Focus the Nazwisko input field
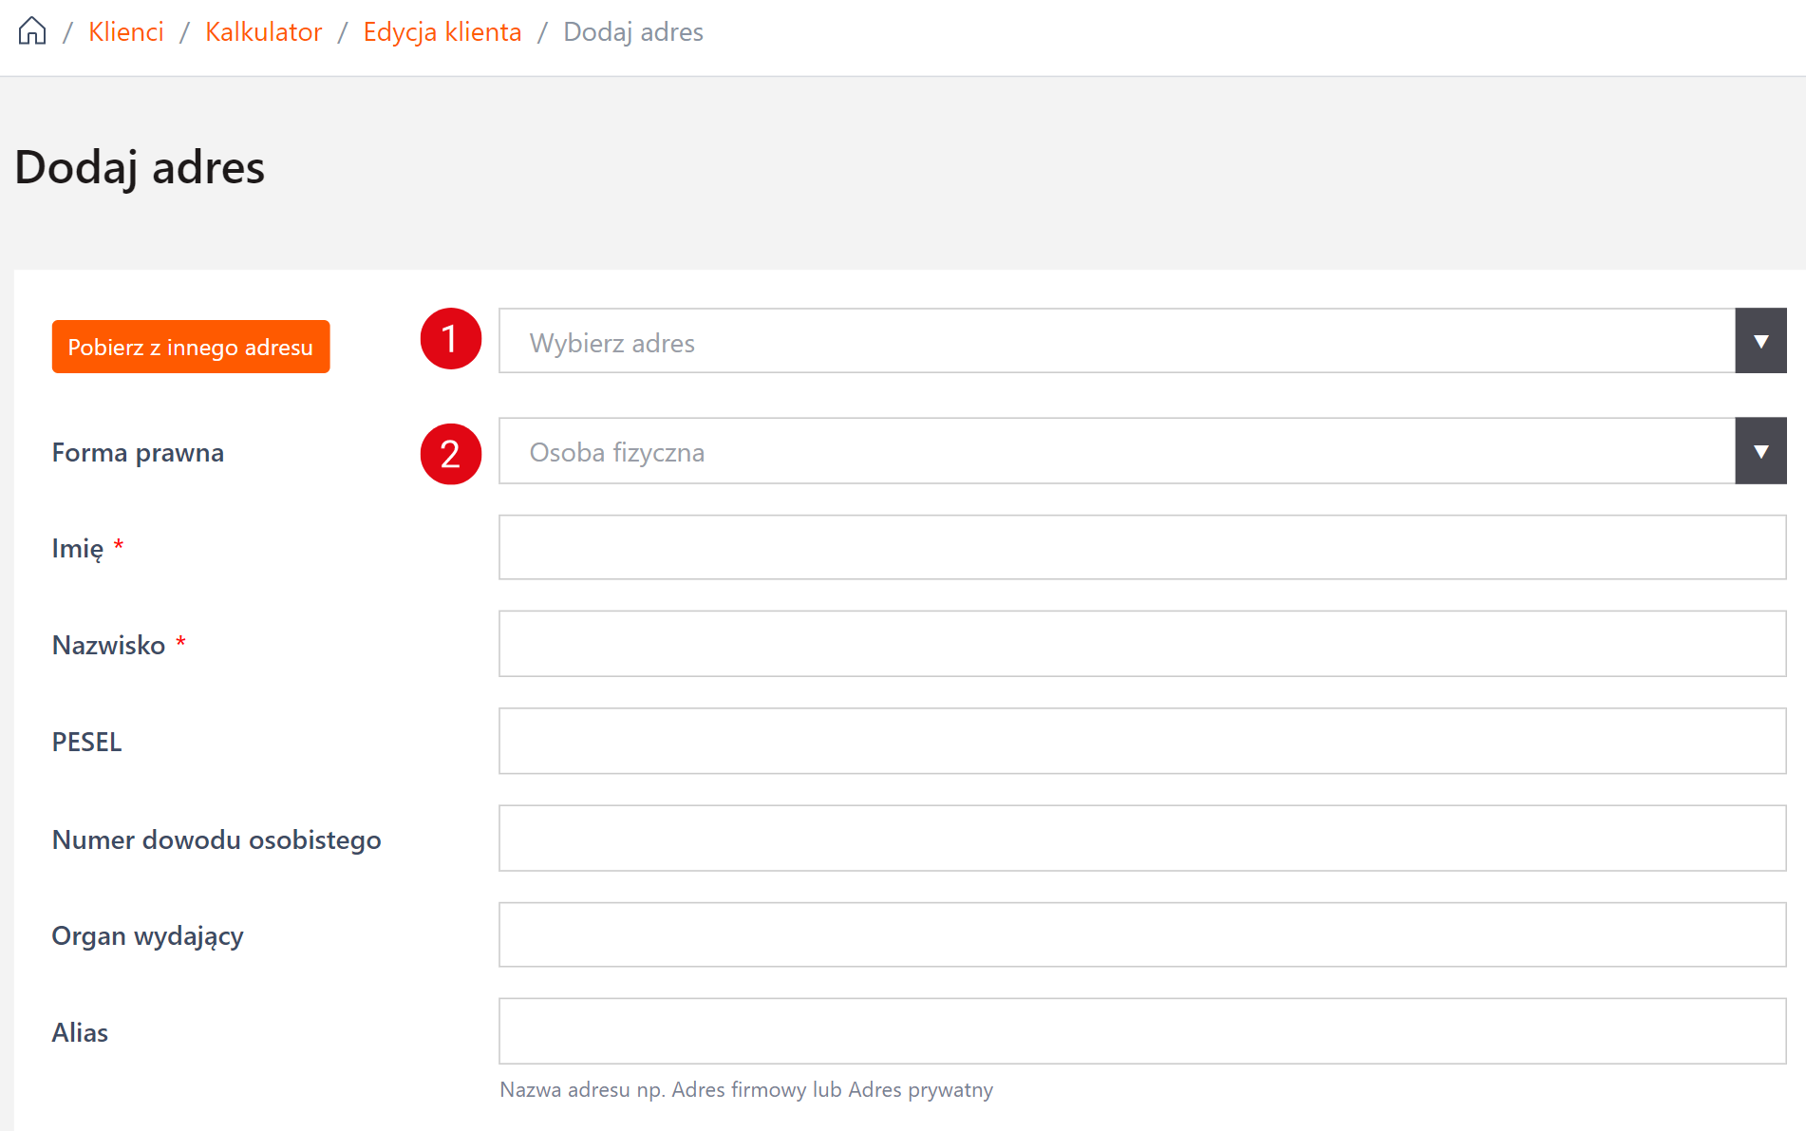This screenshot has width=1806, height=1131. pos(1141,644)
